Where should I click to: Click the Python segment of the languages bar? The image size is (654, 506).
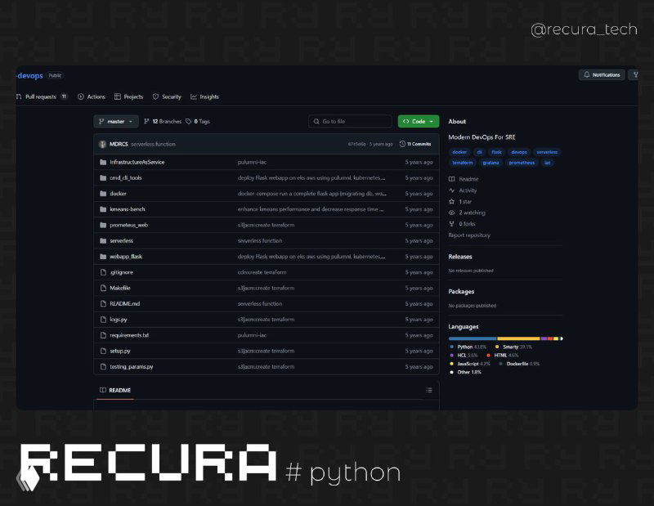[474, 337]
